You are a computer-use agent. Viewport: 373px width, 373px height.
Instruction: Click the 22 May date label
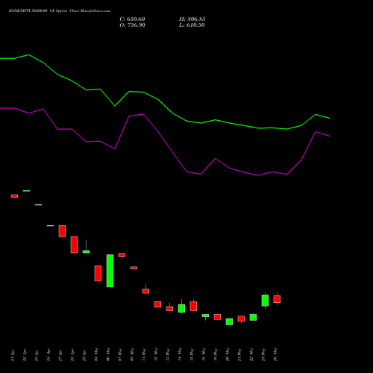251,354
